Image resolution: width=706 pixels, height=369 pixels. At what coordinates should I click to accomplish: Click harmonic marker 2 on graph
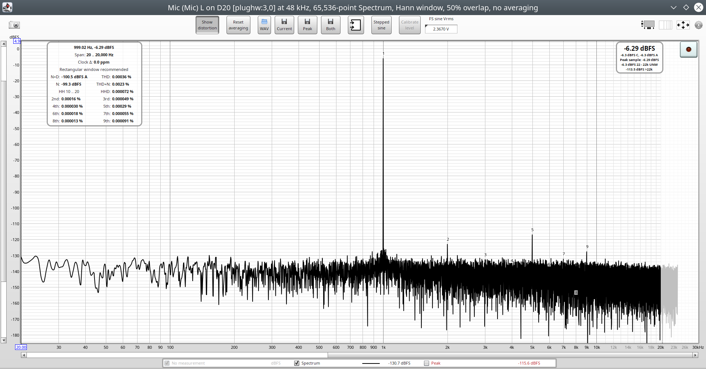(x=448, y=239)
